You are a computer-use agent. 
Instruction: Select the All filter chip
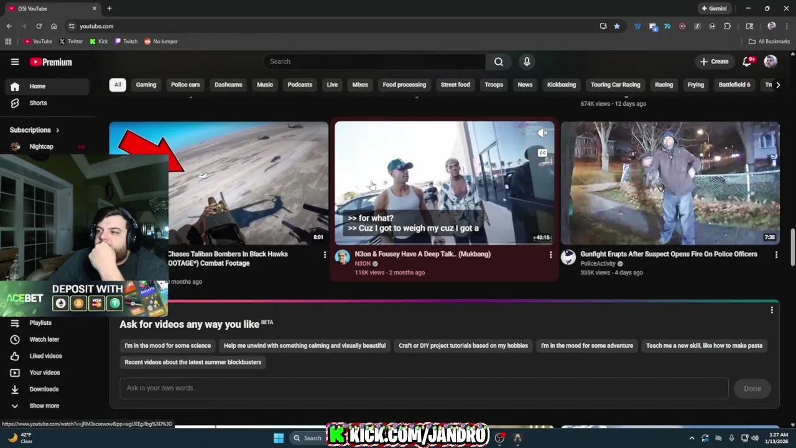click(118, 85)
